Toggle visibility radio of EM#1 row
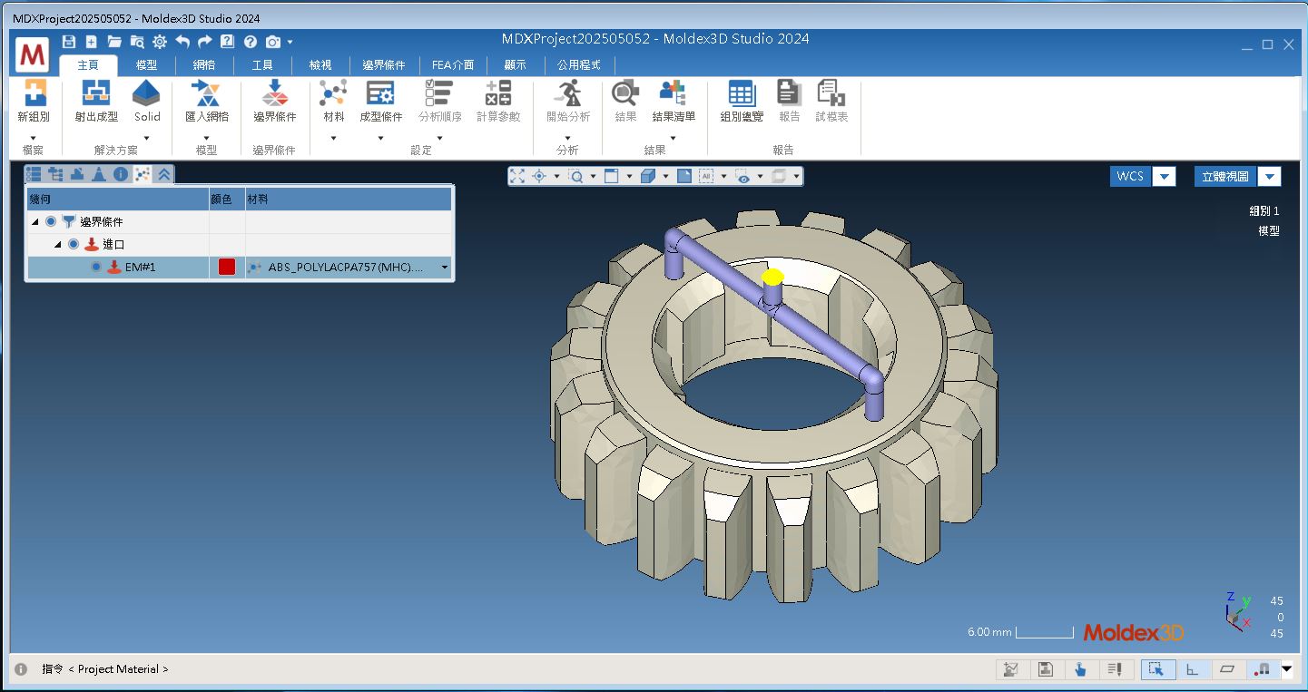 pos(96,267)
